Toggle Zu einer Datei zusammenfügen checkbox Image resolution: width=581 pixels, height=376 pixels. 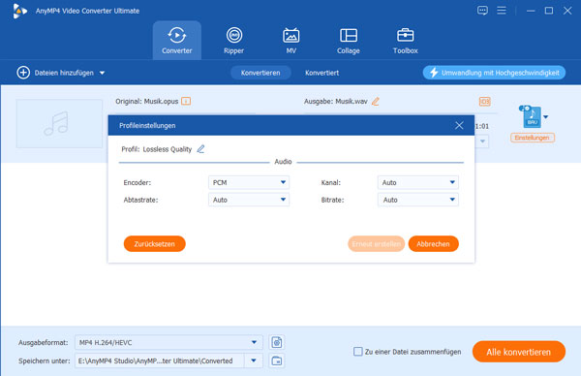pos(357,352)
